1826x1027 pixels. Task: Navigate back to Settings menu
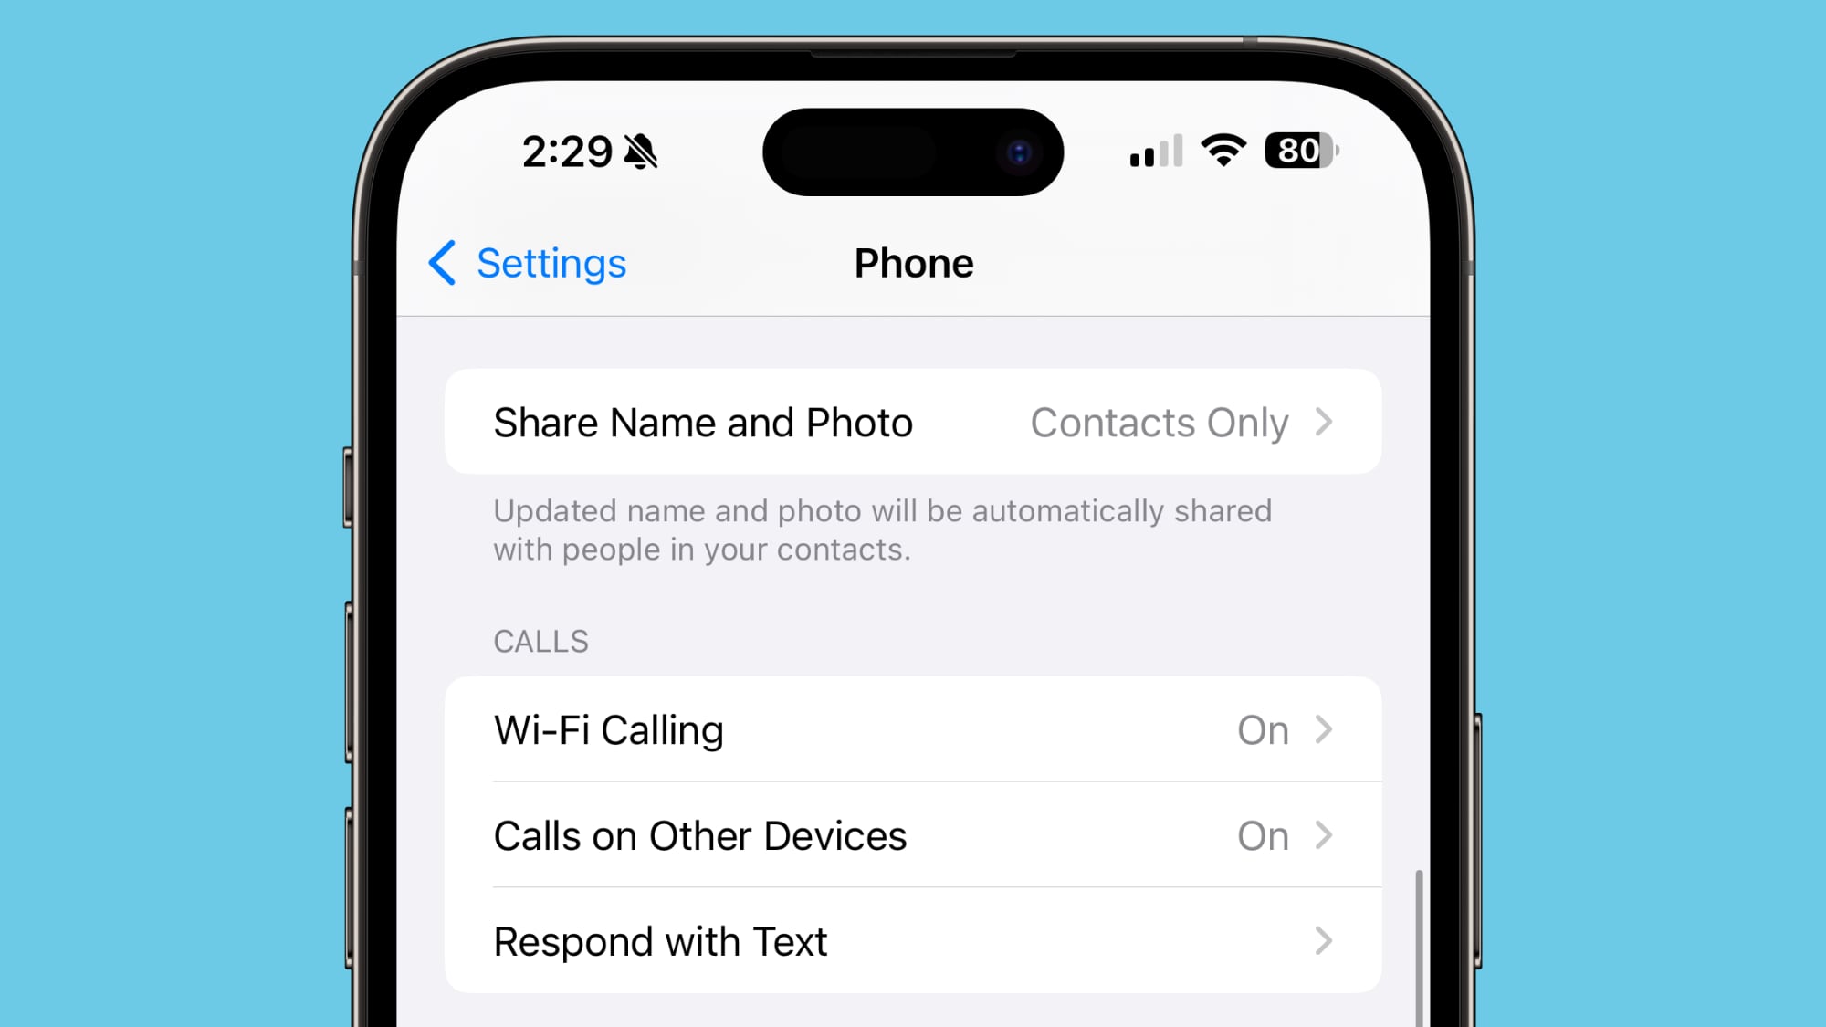pos(526,262)
